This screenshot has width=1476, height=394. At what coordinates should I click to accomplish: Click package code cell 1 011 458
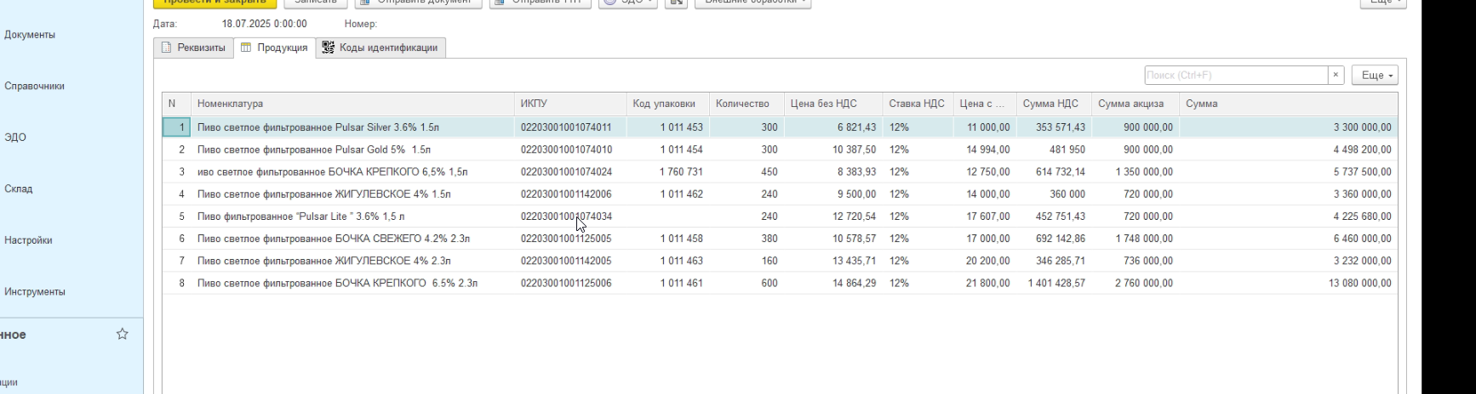[x=668, y=239]
